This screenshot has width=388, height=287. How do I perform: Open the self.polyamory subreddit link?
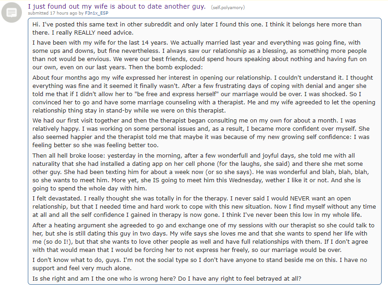(x=228, y=7)
